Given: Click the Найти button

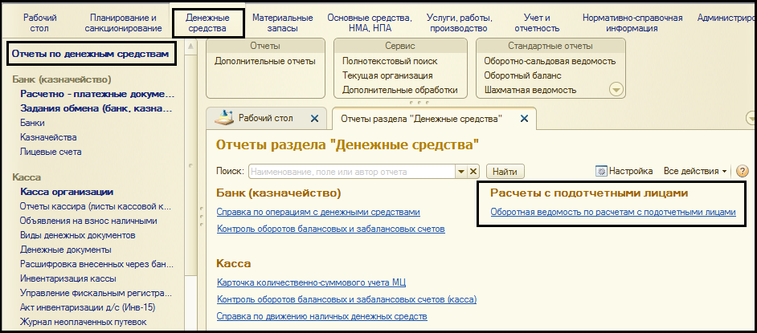Looking at the screenshot, I should [505, 171].
